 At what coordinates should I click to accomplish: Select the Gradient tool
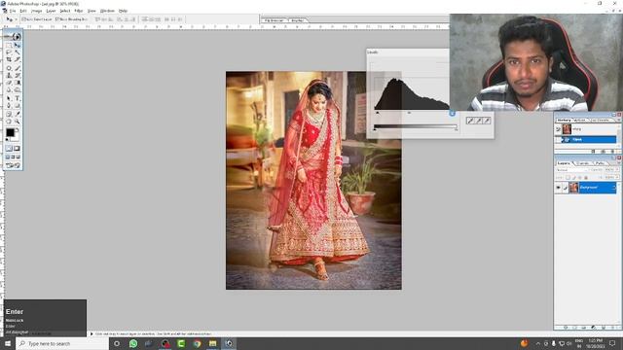(18, 83)
